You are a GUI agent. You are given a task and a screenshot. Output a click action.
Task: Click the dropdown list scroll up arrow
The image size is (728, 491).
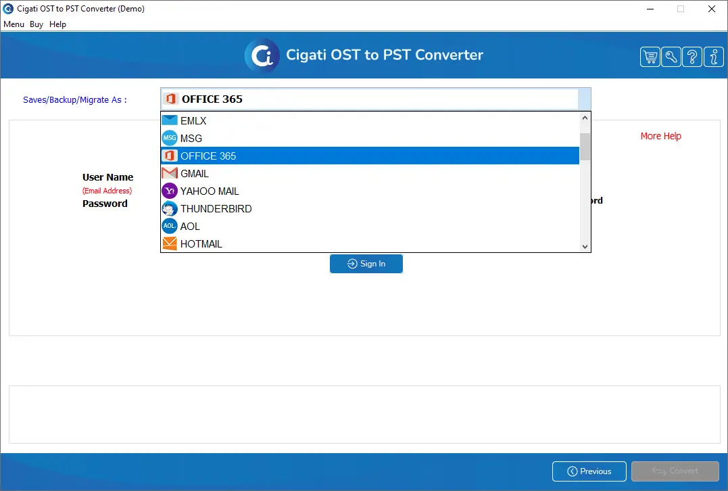tap(585, 118)
